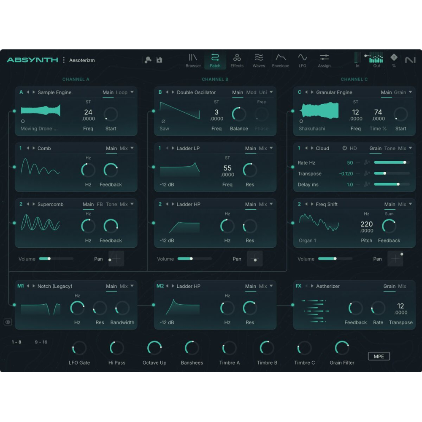
Task: Open the LFO view icon
Action: coord(302,59)
